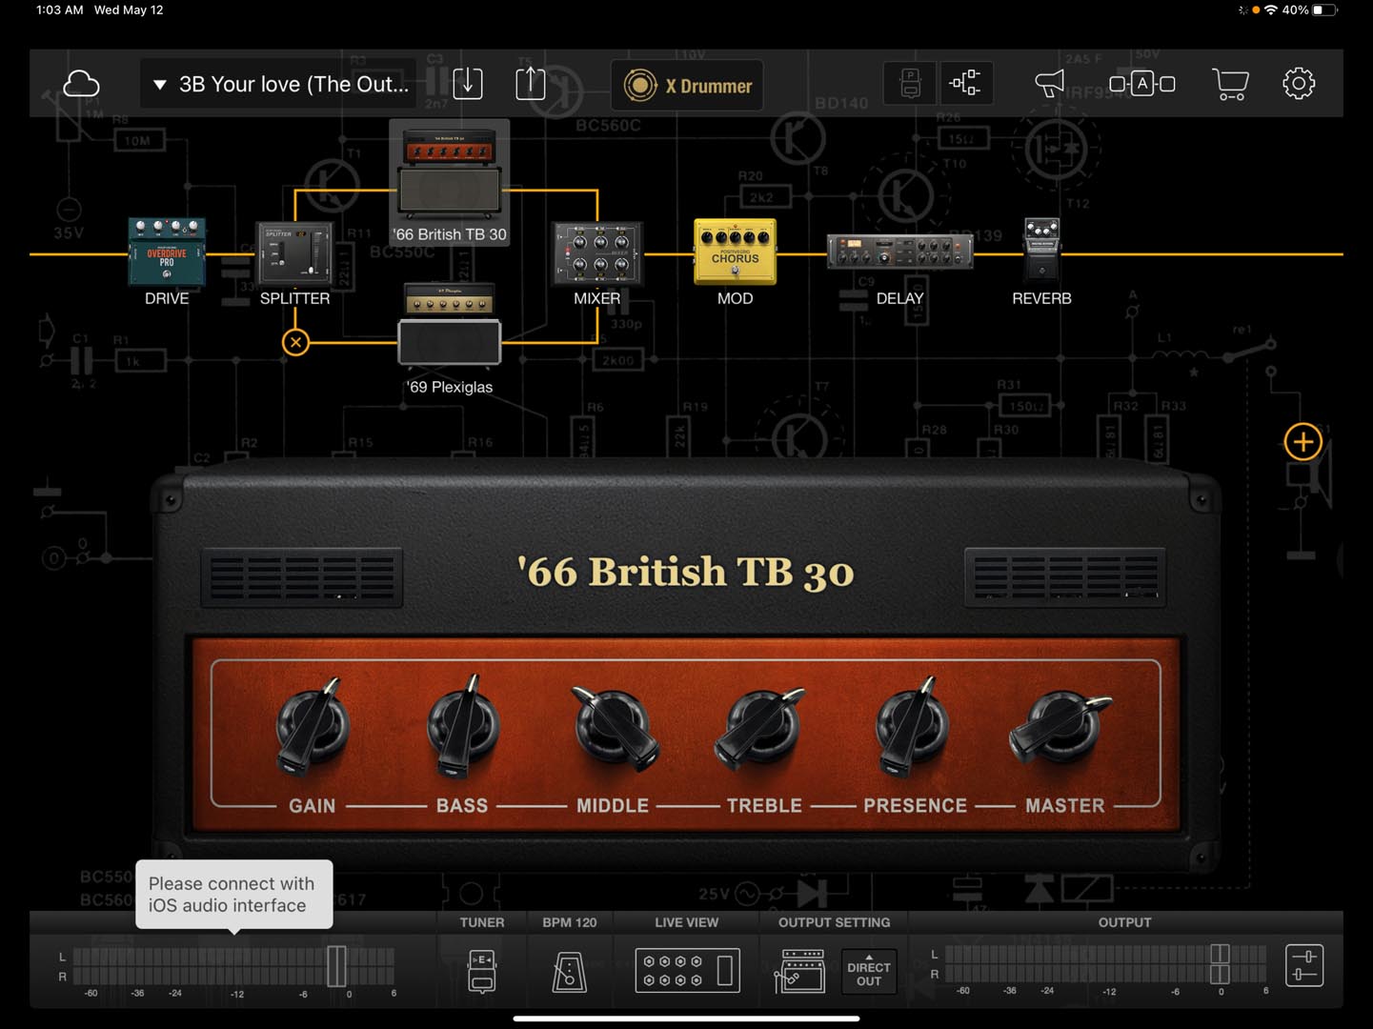Select the dual signal path routing icon
This screenshot has width=1373, height=1029.
pyautogui.click(x=966, y=84)
